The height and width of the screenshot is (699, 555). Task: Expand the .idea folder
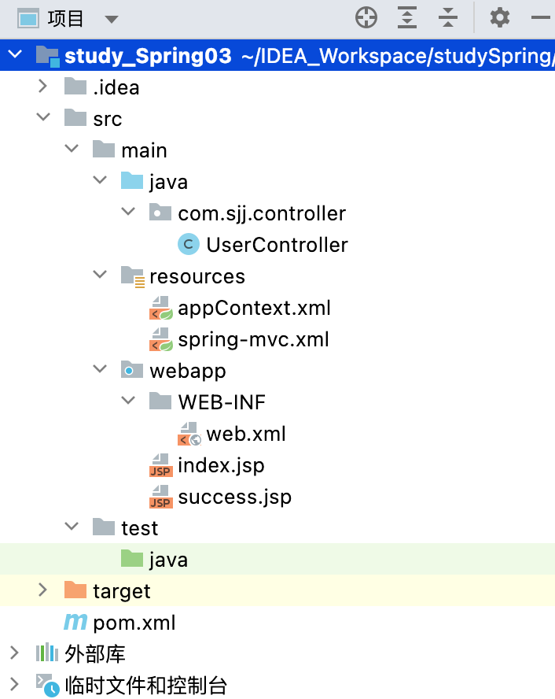[x=43, y=87]
